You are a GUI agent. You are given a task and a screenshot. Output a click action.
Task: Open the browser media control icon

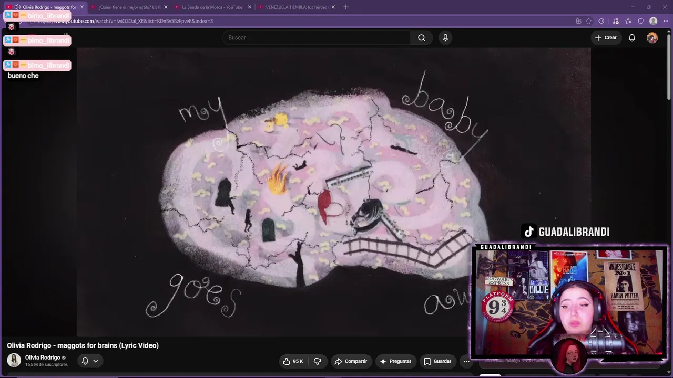[616, 21]
